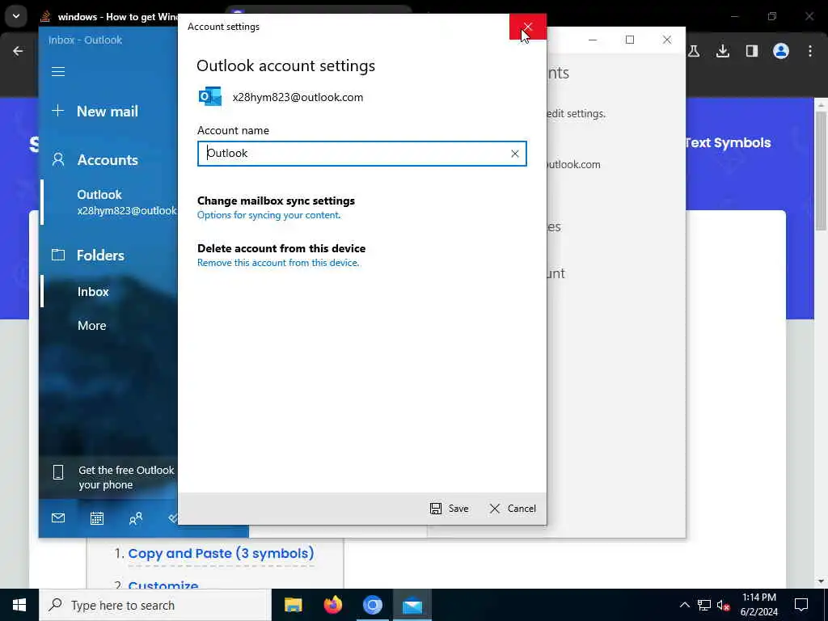Toggle the Mail hamburger navigation menu

[58, 71]
